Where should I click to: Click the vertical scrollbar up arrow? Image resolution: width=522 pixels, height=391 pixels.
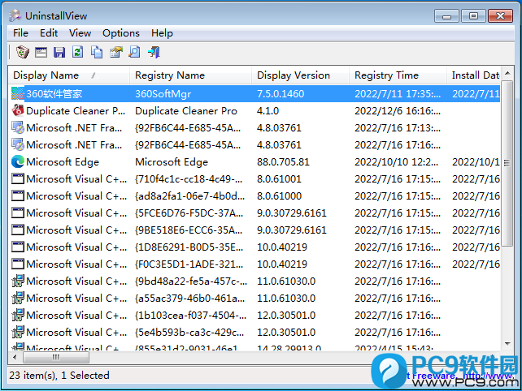[507, 73]
